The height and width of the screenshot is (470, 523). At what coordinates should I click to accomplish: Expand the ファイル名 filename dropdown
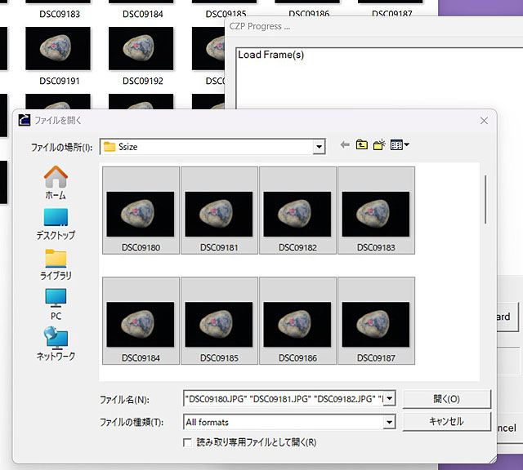(x=389, y=399)
